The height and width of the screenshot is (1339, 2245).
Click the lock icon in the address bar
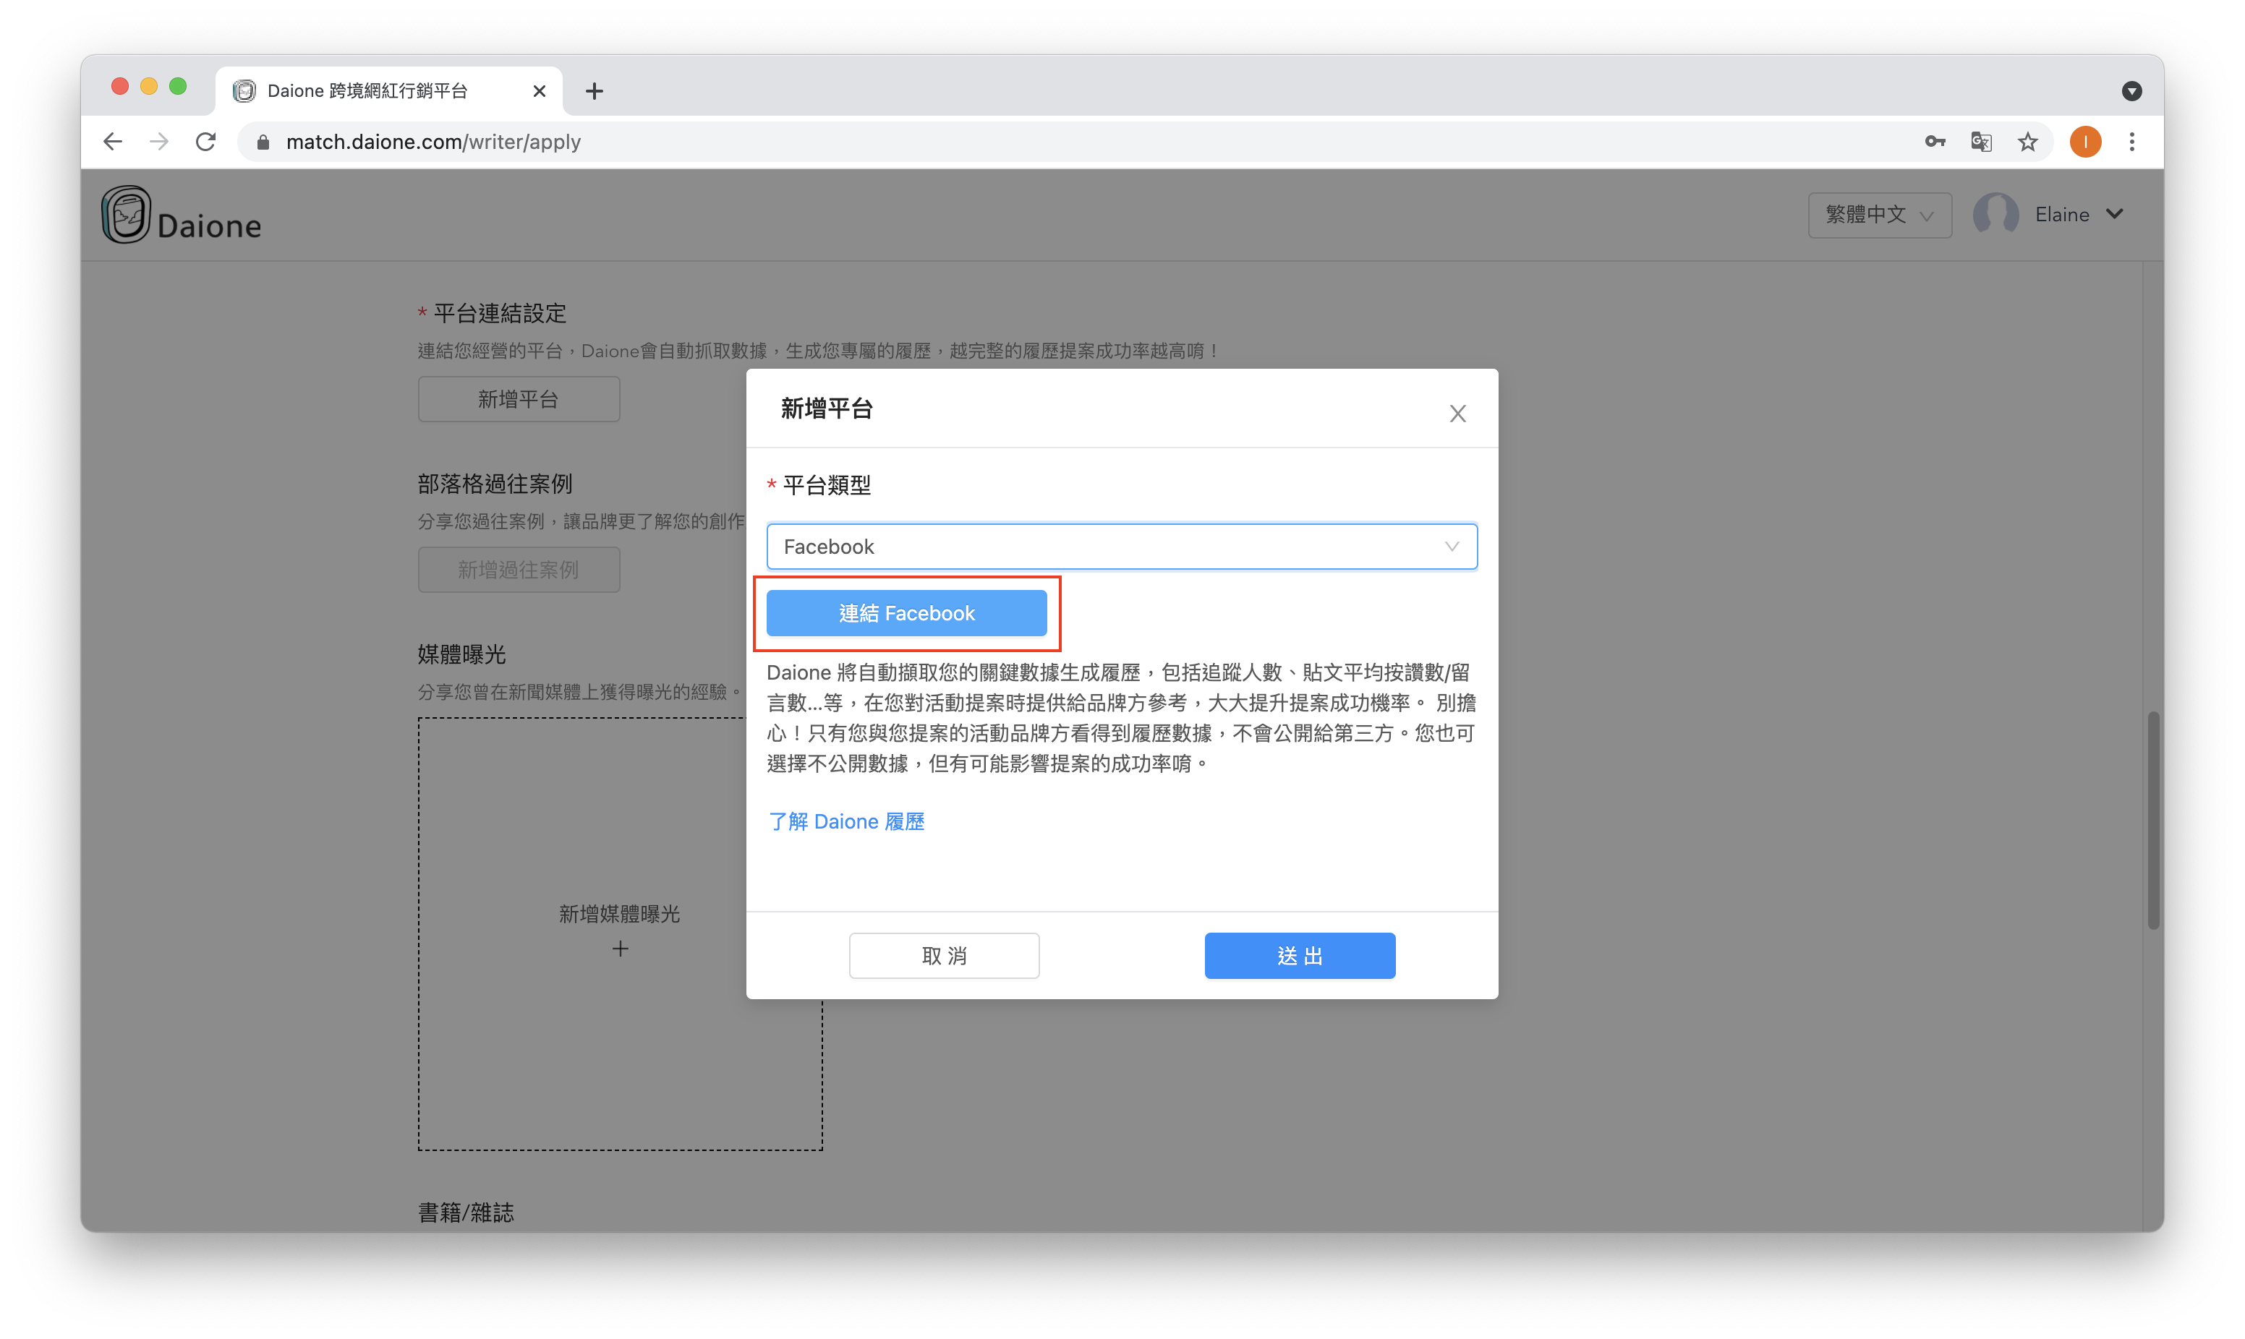tap(263, 142)
